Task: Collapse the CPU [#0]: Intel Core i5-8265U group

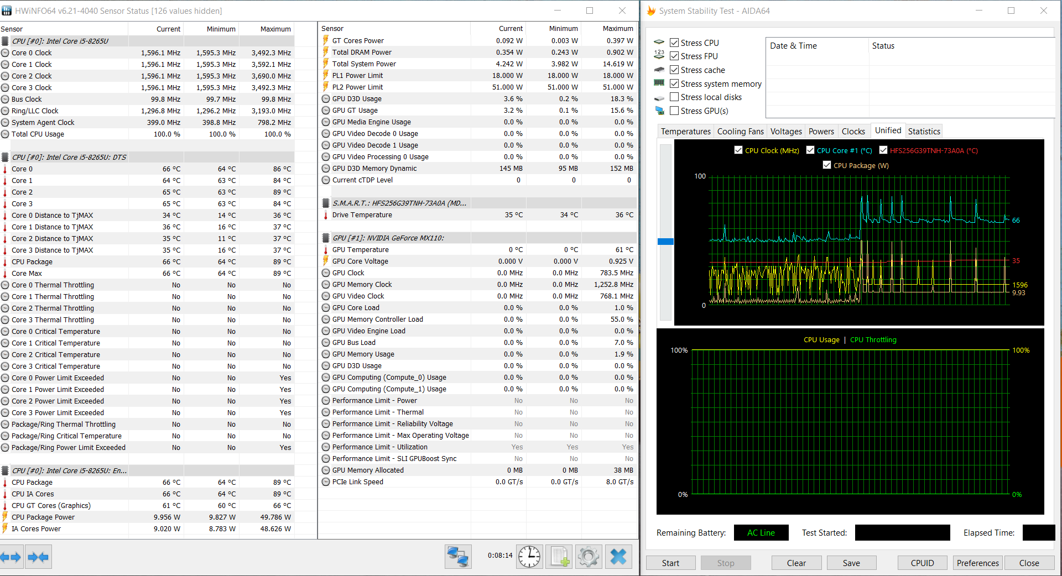Action: (147, 41)
